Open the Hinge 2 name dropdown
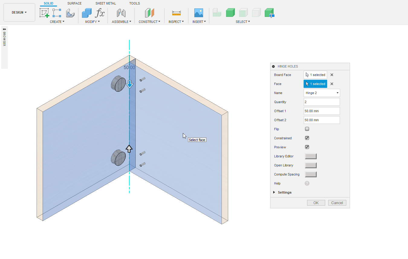The height and width of the screenshot is (259, 408). tap(322, 93)
